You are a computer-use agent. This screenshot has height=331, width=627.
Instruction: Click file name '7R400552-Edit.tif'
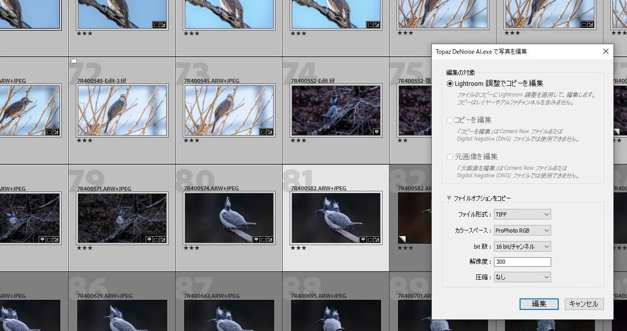pyautogui.click(x=313, y=81)
